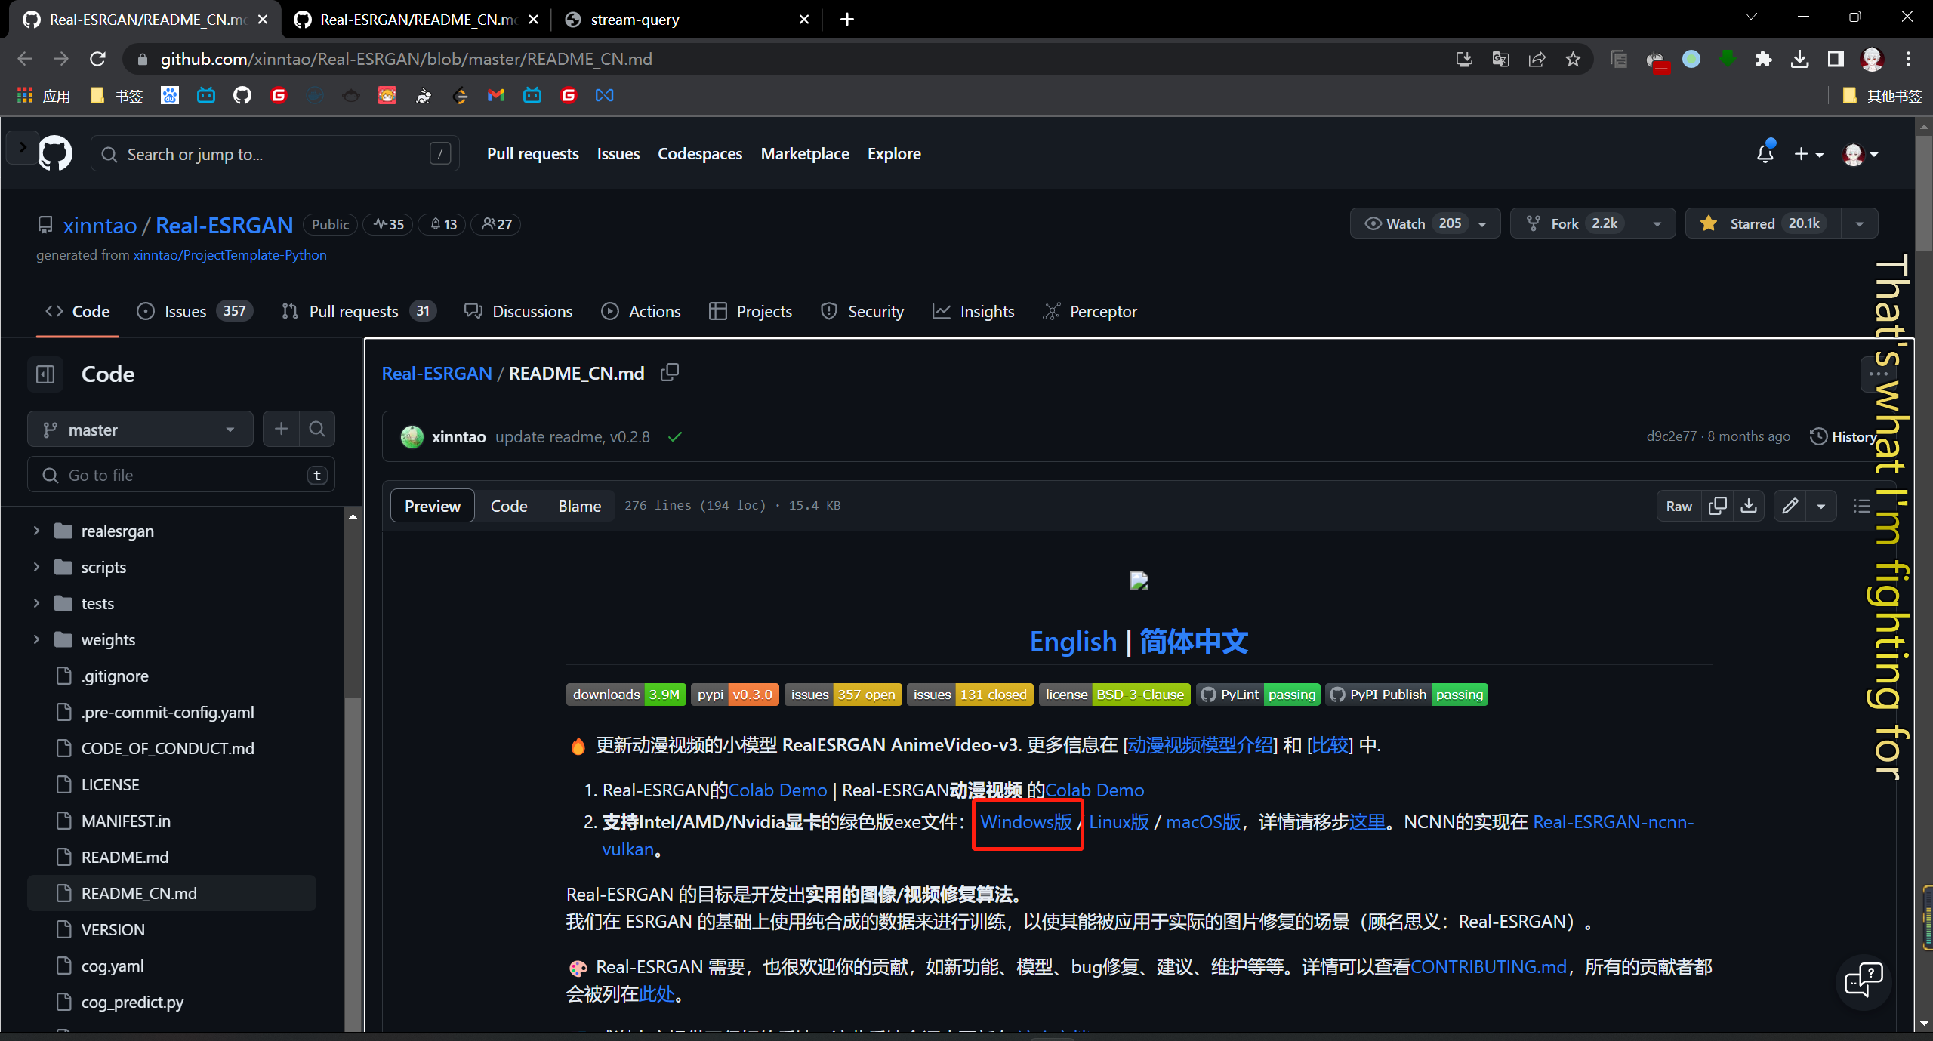The image size is (1933, 1041).
Task: Open browser downloads tray
Action: (x=1799, y=59)
